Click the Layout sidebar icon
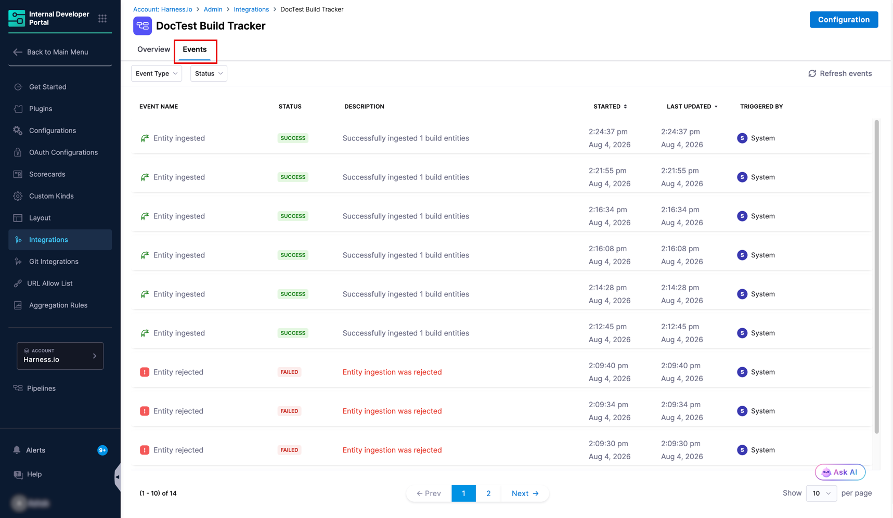 [x=18, y=218]
